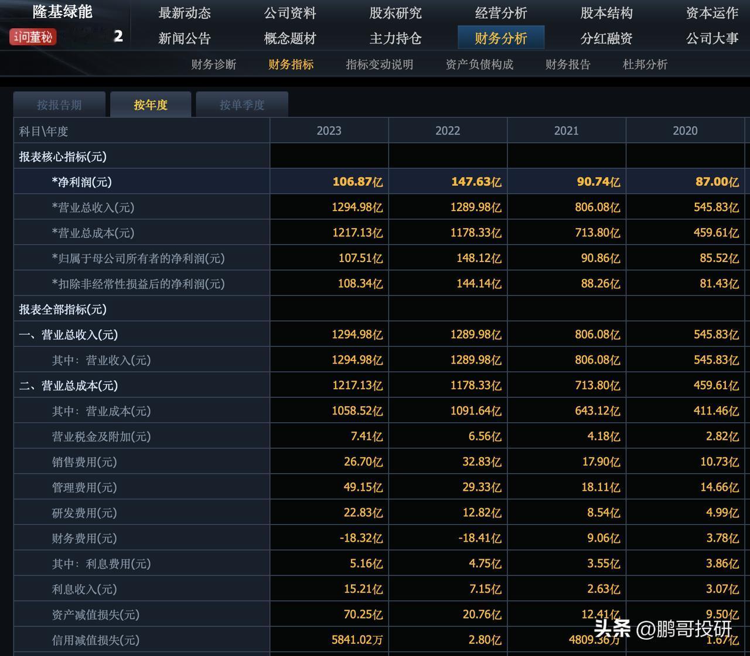Switch to 按单季度 view
This screenshot has width=750, height=656.
point(242,104)
